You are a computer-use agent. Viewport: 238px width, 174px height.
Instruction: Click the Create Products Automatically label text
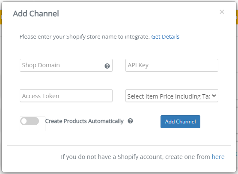[x=84, y=121]
